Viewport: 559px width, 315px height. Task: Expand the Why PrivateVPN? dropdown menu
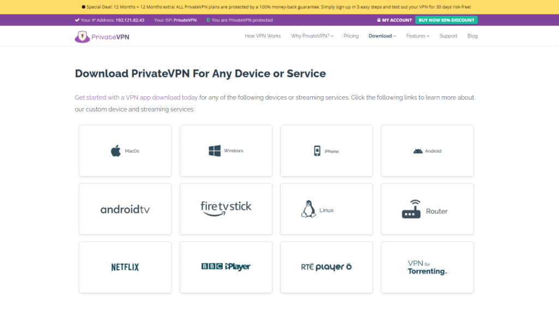coord(312,36)
